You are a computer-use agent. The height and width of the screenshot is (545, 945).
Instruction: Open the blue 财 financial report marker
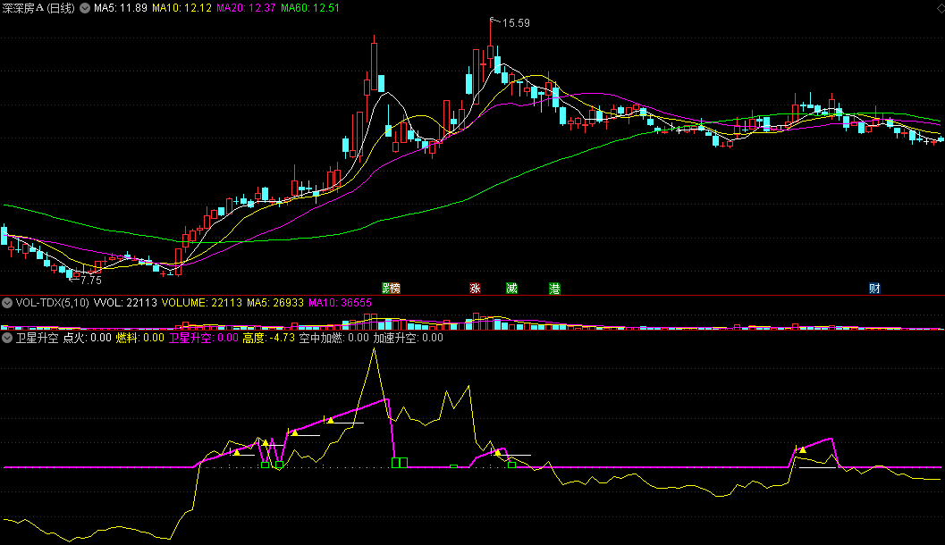(874, 288)
